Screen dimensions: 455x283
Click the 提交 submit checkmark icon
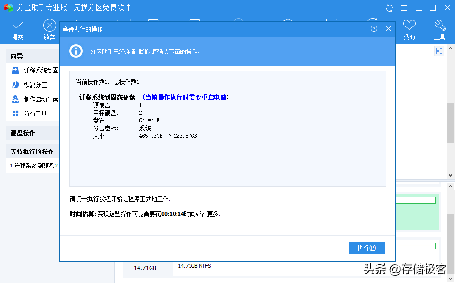pos(17,25)
